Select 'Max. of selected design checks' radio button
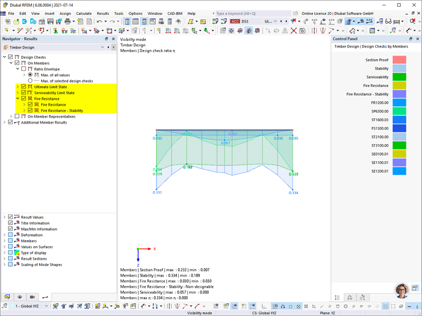Screen dimensions: 422x316 click(x=30, y=80)
